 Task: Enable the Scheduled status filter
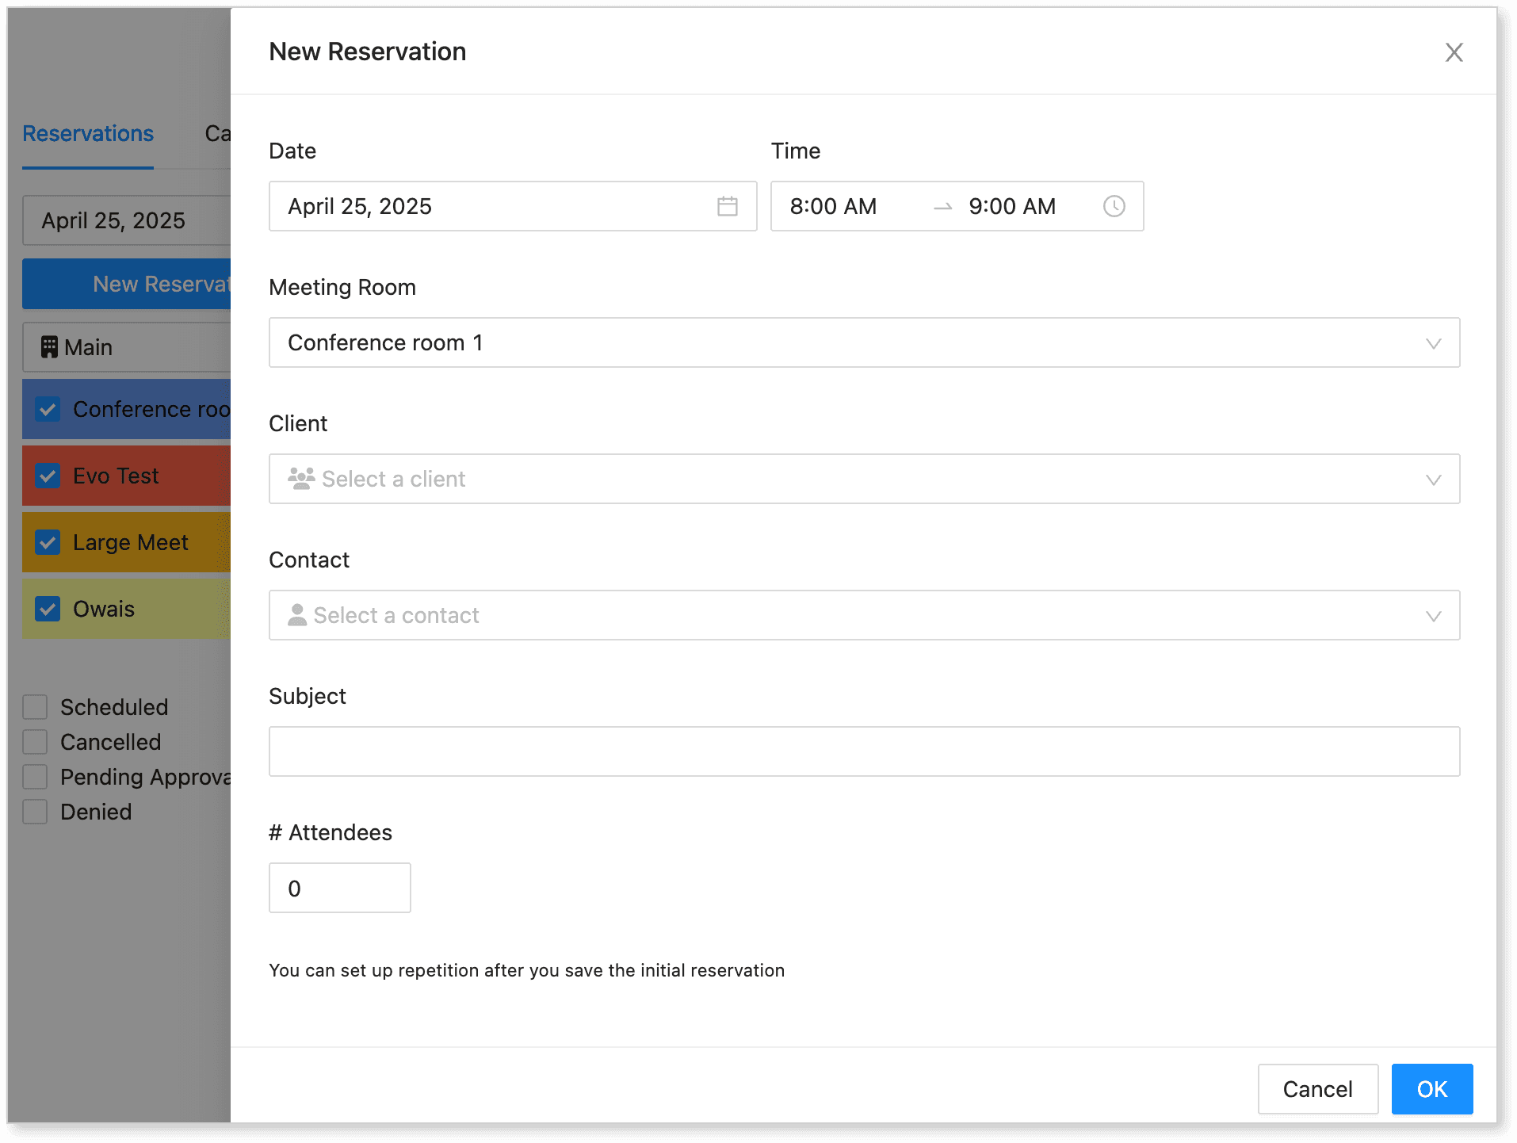35,707
